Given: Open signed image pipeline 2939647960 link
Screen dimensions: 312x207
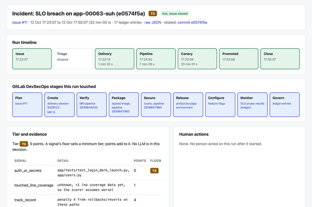Looking at the screenshot, I should point(121,108).
